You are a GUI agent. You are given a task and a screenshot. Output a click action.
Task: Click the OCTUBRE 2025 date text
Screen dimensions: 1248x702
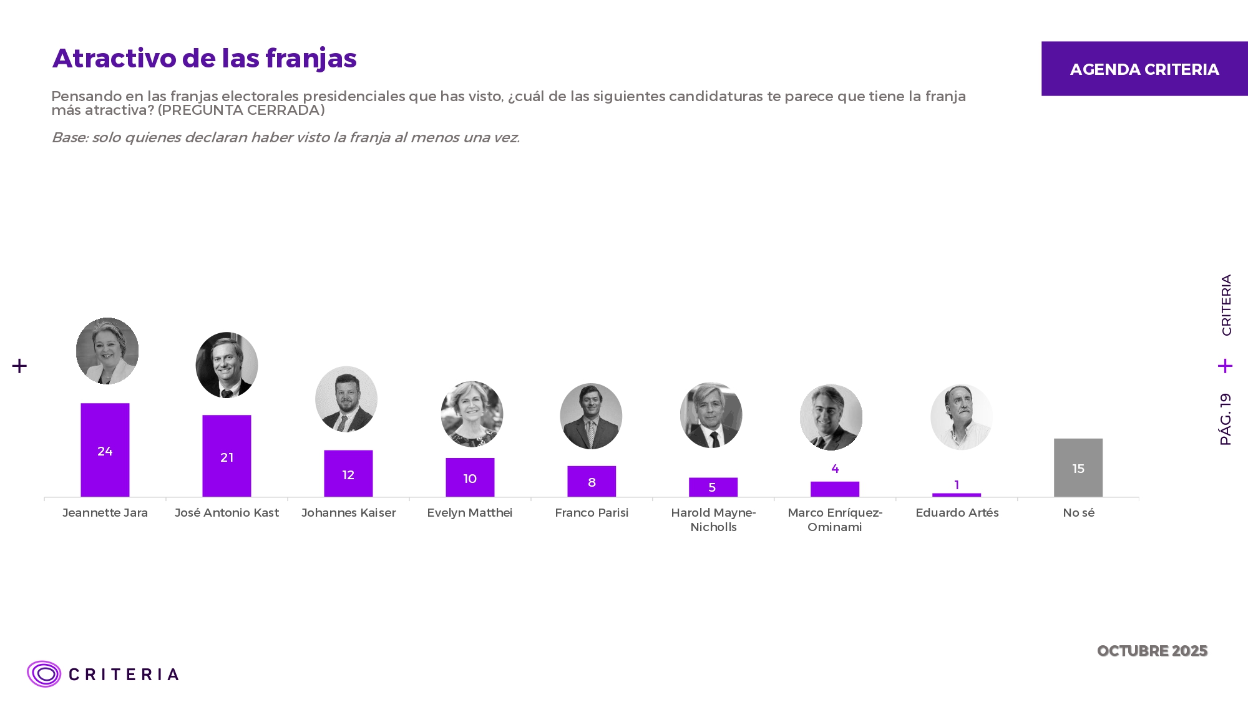(x=1152, y=651)
